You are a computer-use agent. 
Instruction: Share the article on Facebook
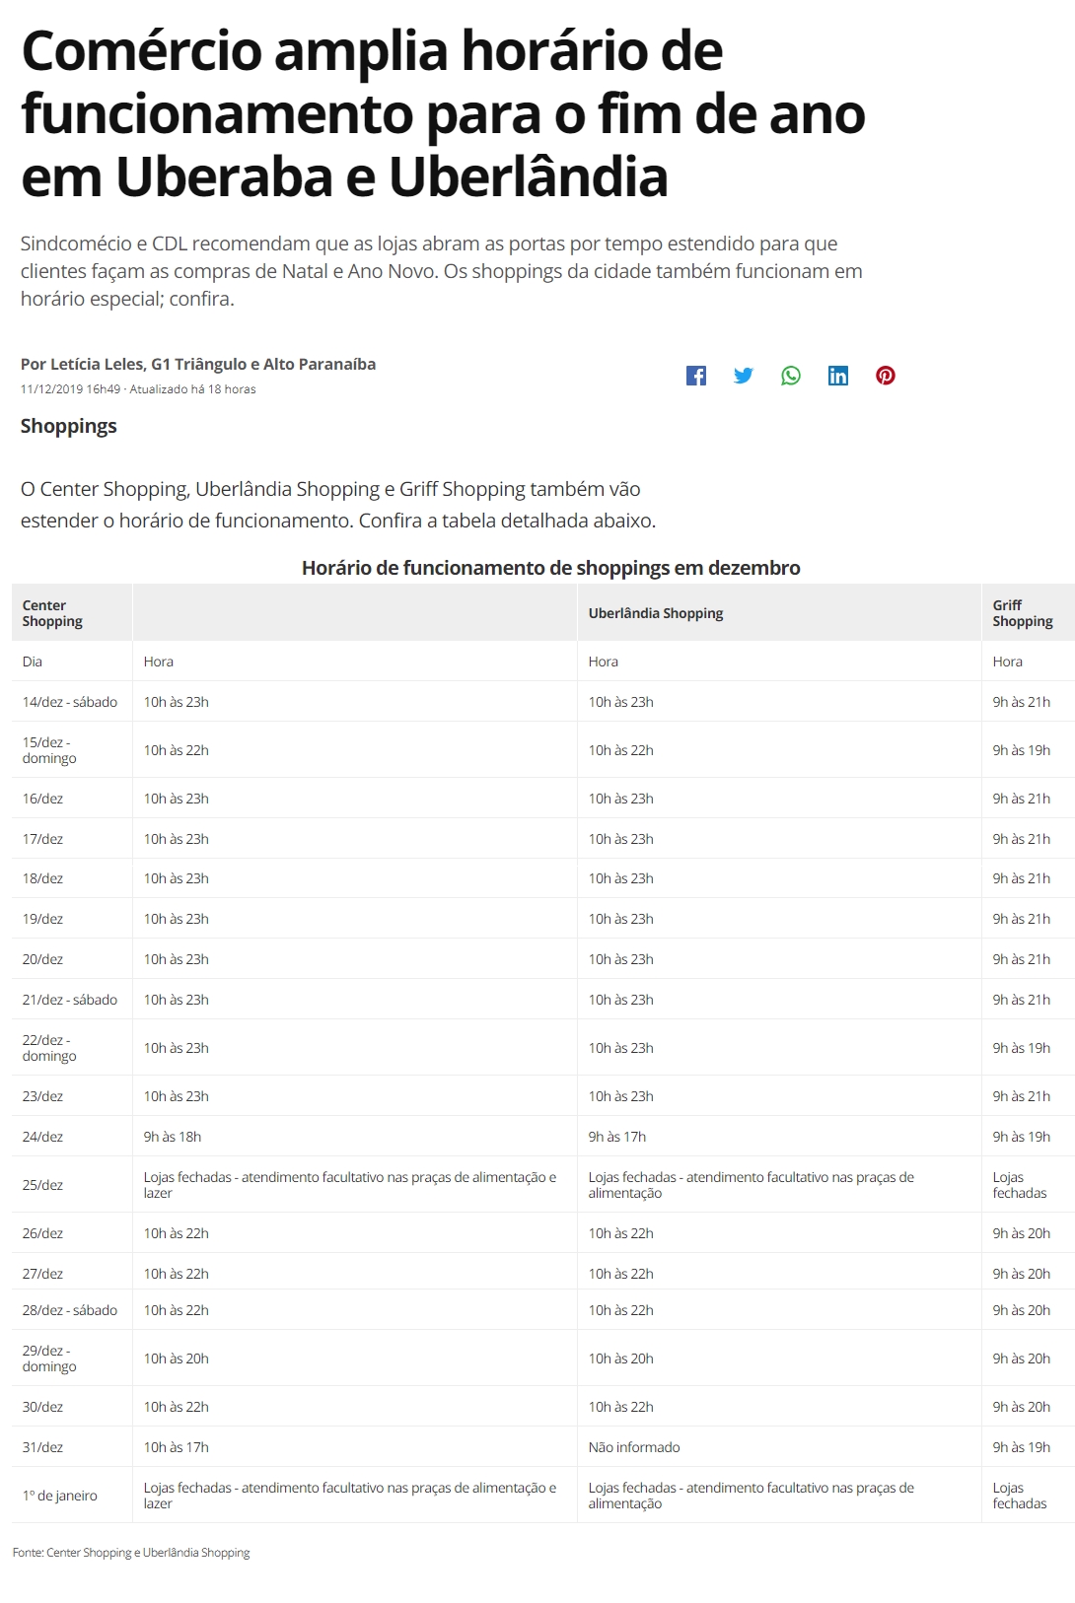(x=696, y=376)
